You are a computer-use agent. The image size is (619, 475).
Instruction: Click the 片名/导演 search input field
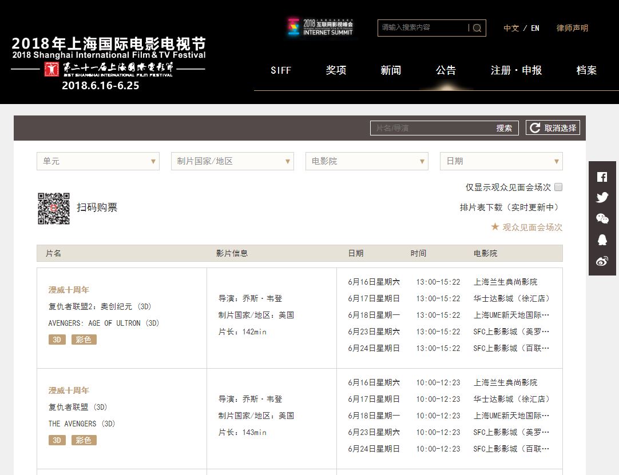click(429, 128)
